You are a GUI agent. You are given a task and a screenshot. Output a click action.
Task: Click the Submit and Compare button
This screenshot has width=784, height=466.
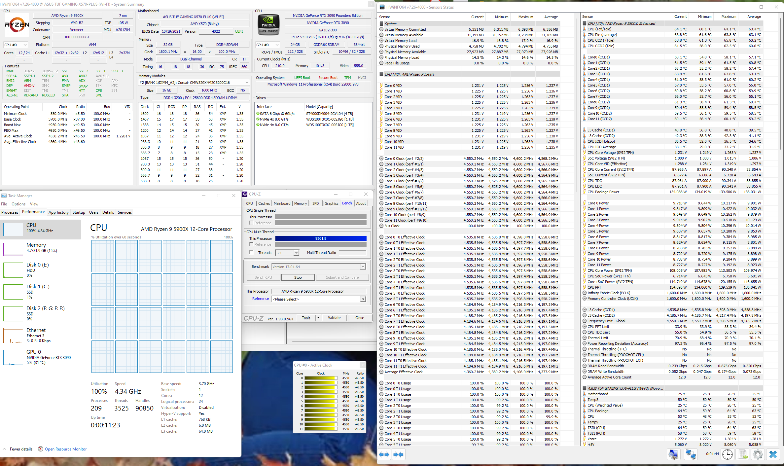pyautogui.click(x=342, y=277)
